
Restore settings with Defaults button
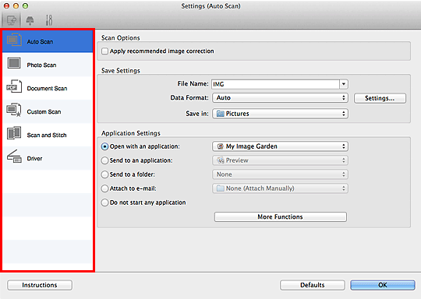(x=313, y=285)
